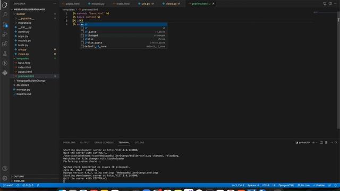The height and width of the screenshot is (191, 340).
Task: Open the Extensions view
Action: [5, 44]
